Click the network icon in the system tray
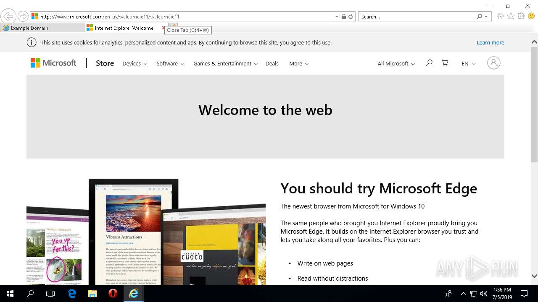Viewport: 538px width, 302px height. tap(474, 294)
